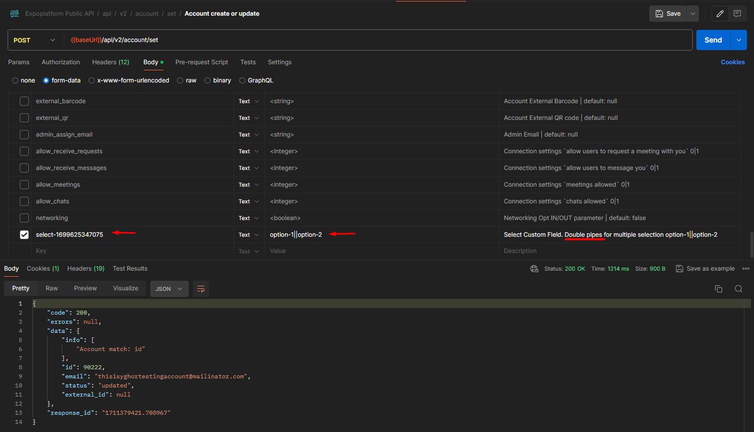Open the JSON response format dropdown

(169, 288)
